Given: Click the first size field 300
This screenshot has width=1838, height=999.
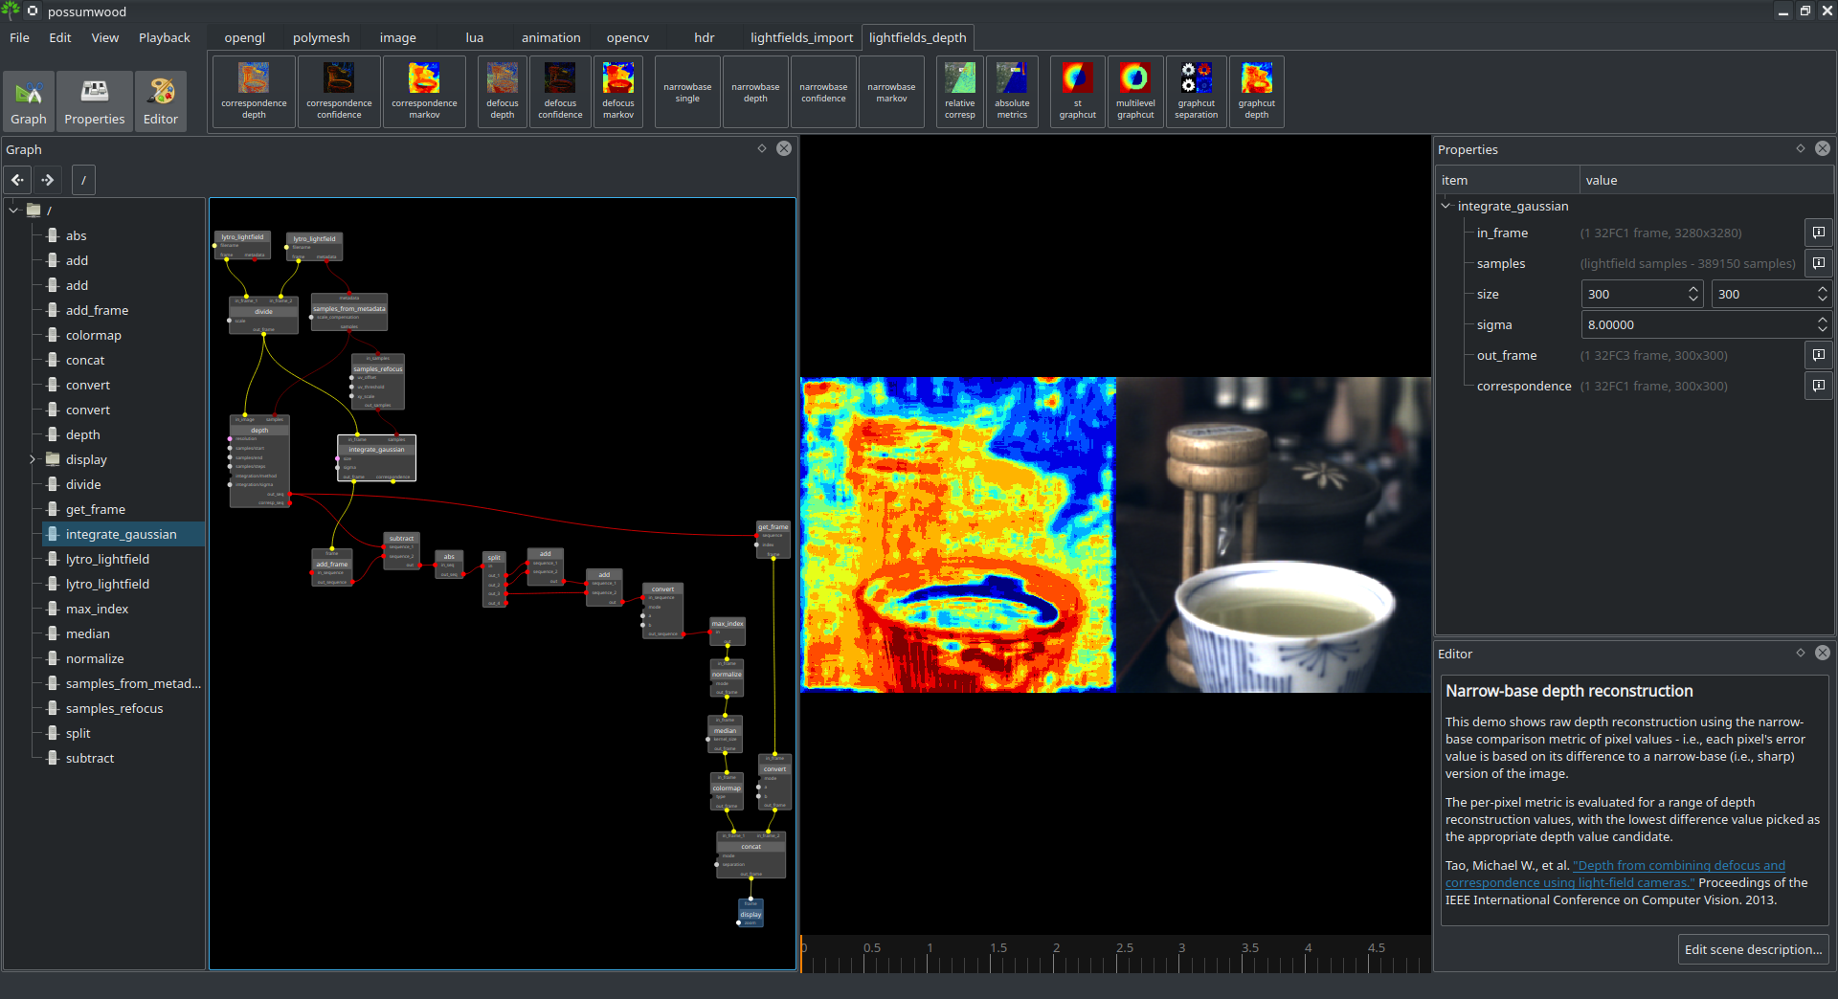Looking at the screenshot, I should (1633, 294).
